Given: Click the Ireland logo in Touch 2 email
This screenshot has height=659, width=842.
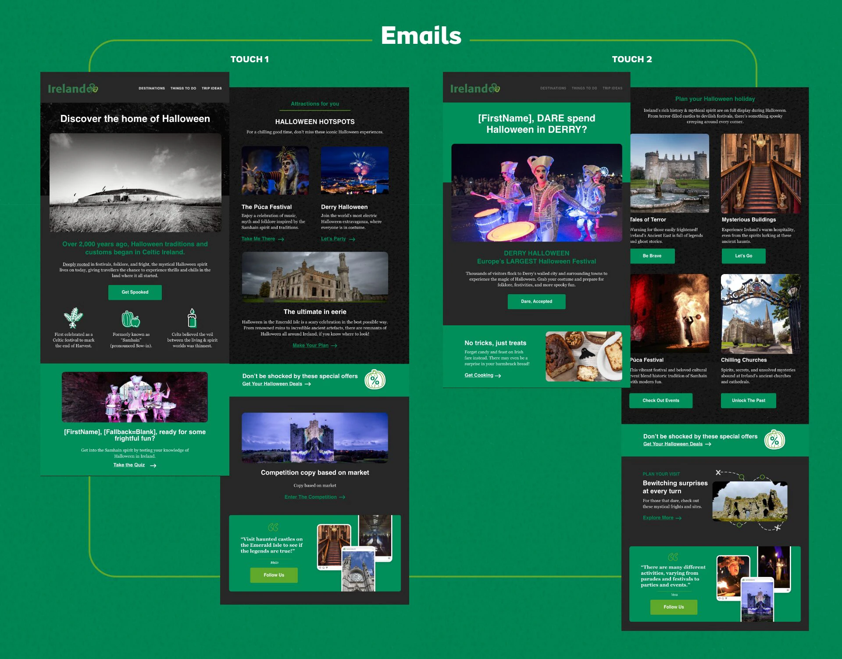Looking at the screenshot, I should (x=475, y=89).
